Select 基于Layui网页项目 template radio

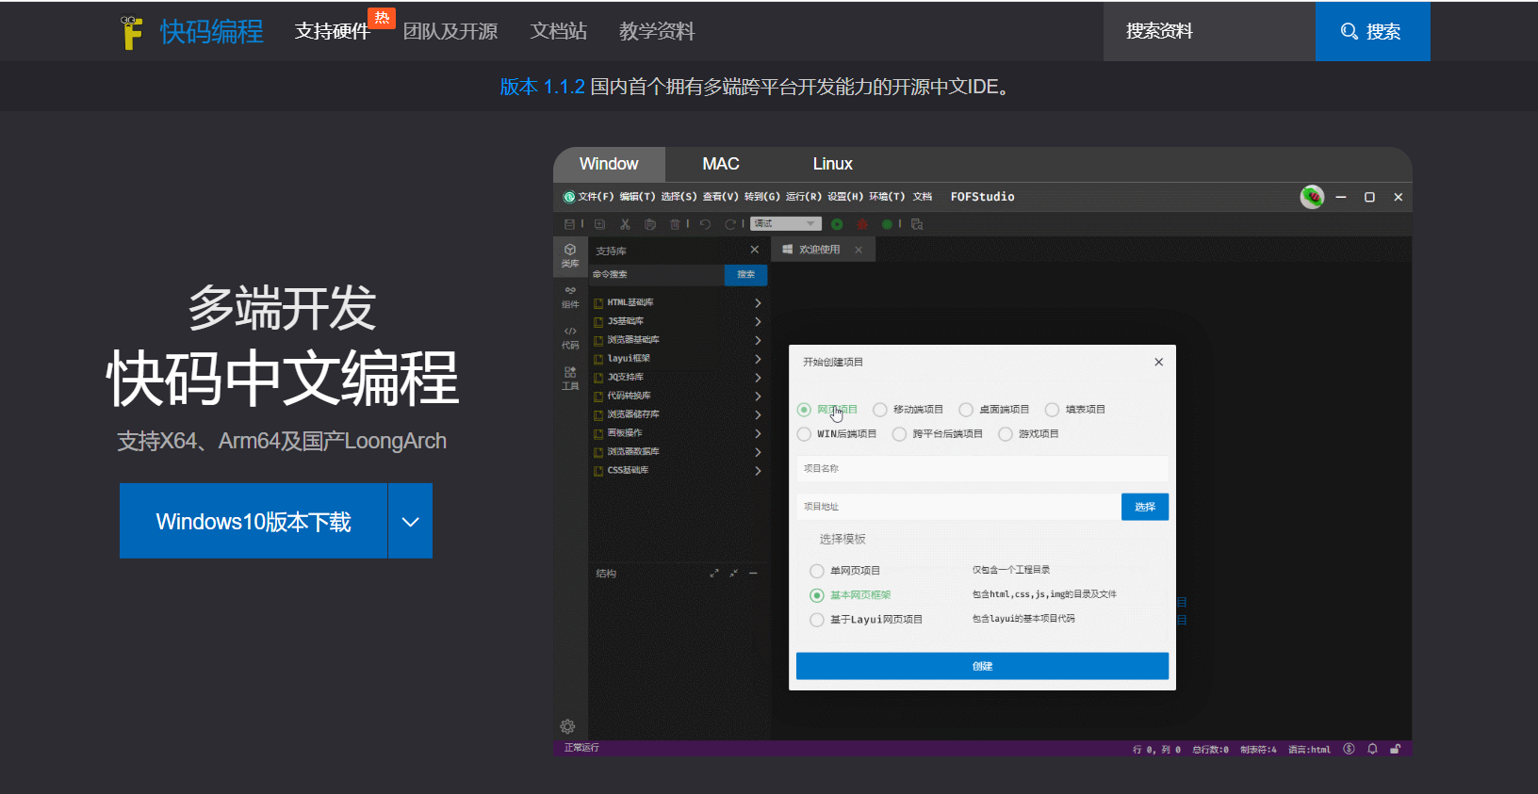pyautogui.click(x=817, y=620)
